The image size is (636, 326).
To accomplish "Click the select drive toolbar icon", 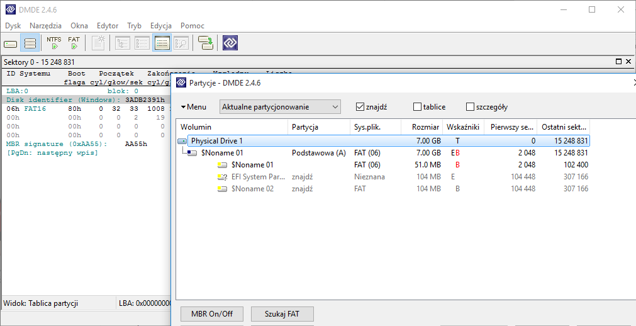I will [x=11, y=43].
